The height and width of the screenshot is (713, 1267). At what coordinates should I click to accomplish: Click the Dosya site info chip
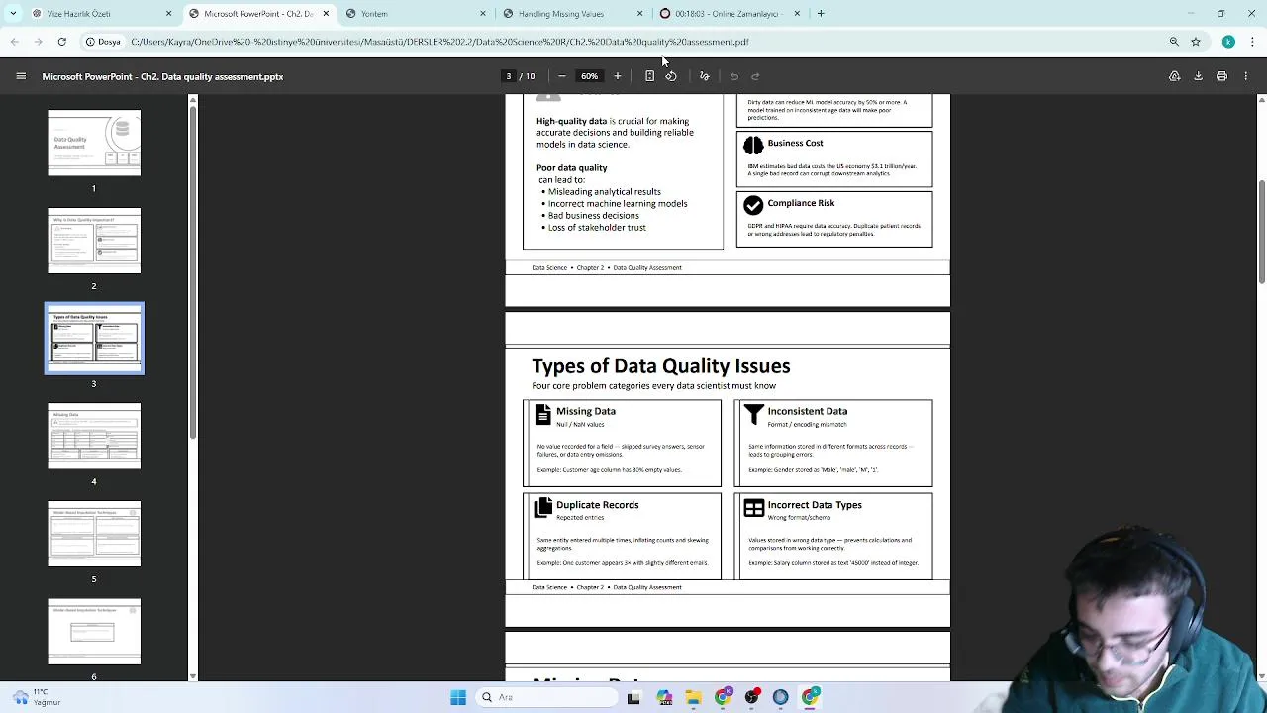click(103, 42)
